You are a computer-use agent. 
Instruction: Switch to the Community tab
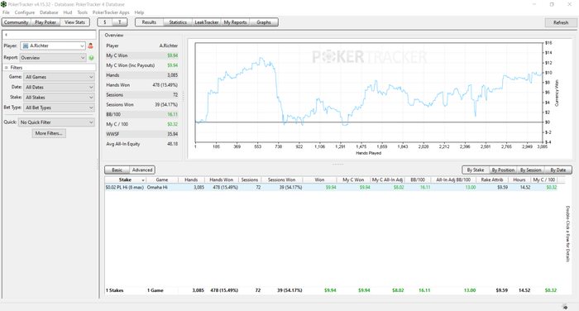[17, 22]
